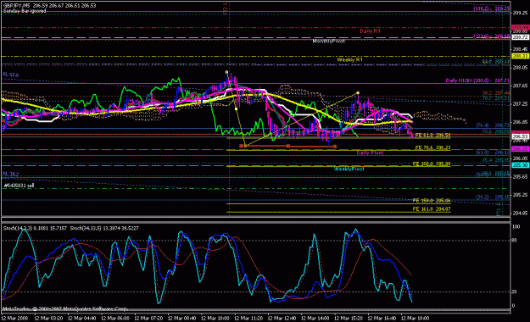The height and width of the screenshot is (322, 530).
Task: Select the WeeklyPivot line label
Action: click(349, 169)
